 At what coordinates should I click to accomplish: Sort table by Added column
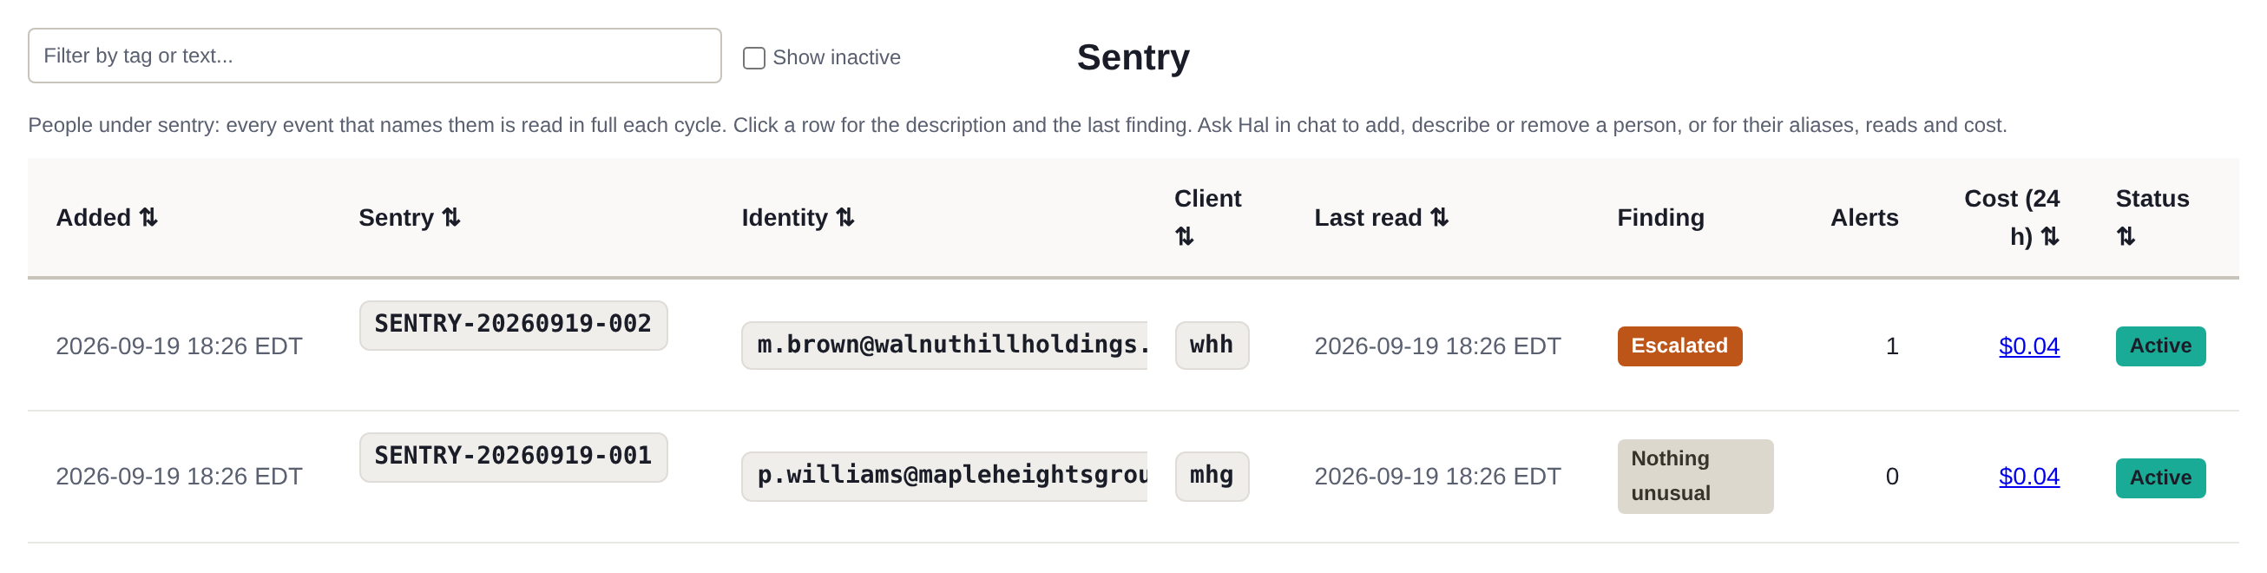point(107,217)
